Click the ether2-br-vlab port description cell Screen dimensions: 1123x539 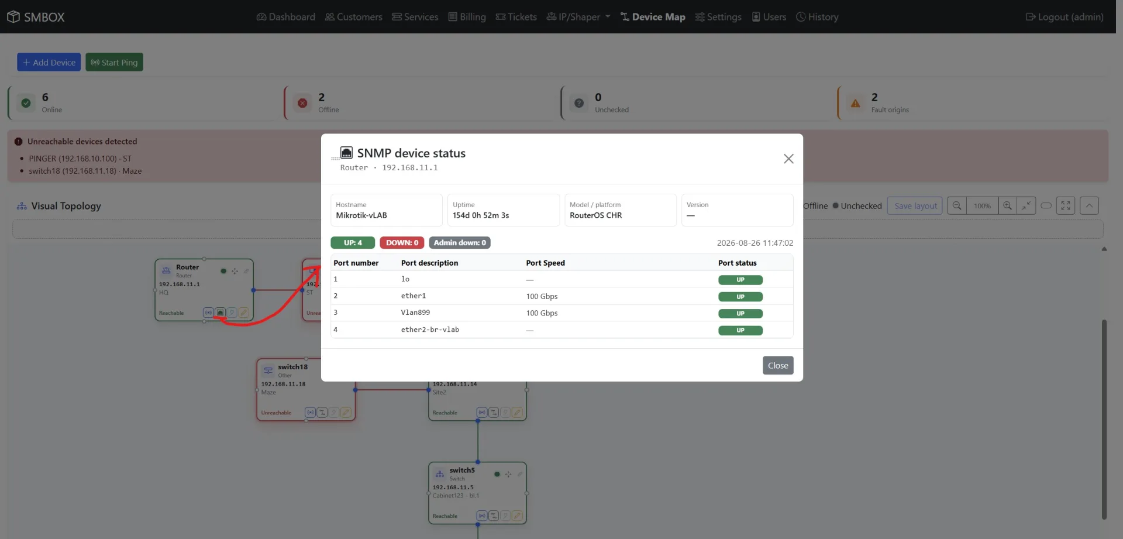click(x=430, y=329)
